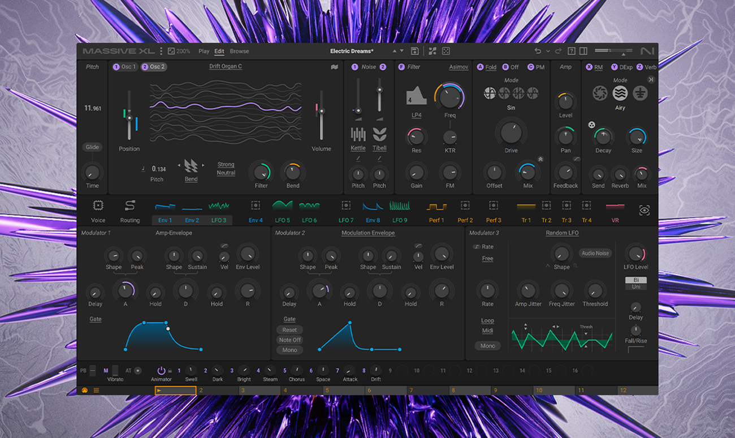Viewport: 735px width, 438px height.
Task: Open the Voice page icon
Action: coord(98,205)
